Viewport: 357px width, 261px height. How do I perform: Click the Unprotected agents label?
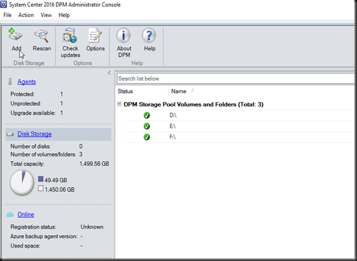tap(26, 103)
